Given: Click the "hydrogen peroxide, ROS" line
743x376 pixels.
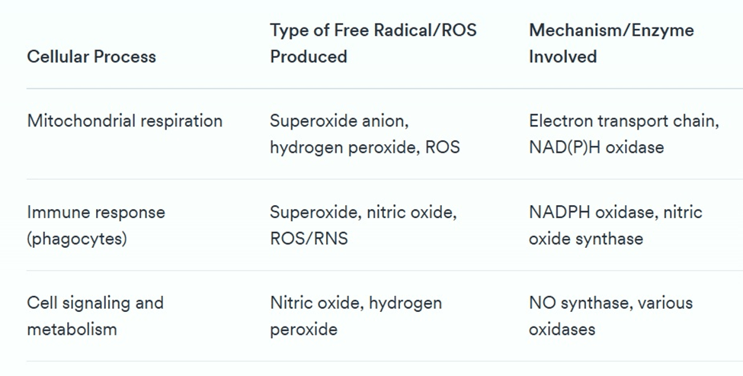Looking at the screenshot, I should click(x=364, y=147).
